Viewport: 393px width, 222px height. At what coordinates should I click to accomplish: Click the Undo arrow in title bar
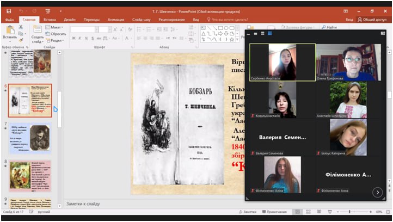(22, 11)
